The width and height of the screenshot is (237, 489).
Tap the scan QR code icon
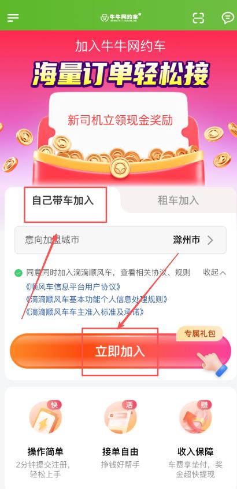click(x=198, y=18)
